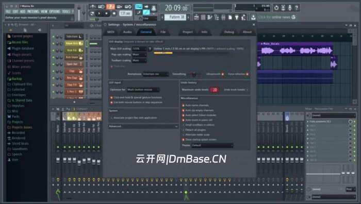Open the Pop-ups scaling dropdown
This screenshot has height=204, width=361.
pos(139,55)
